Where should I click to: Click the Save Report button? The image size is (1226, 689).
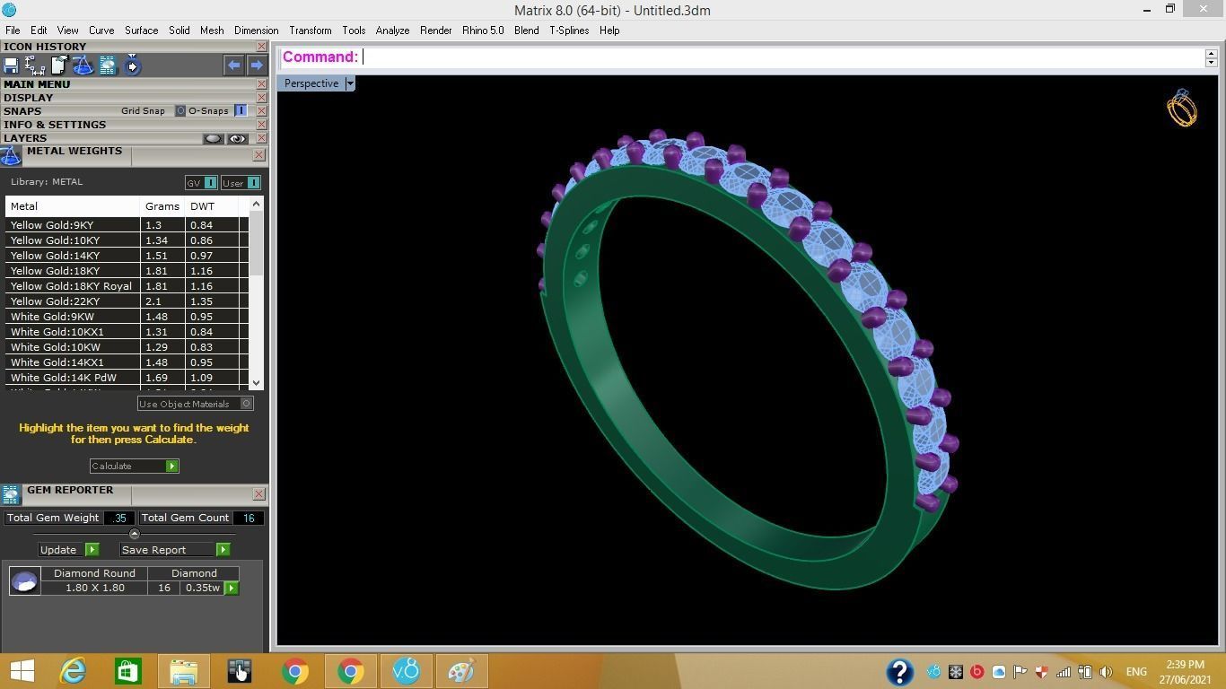(174, 550)
